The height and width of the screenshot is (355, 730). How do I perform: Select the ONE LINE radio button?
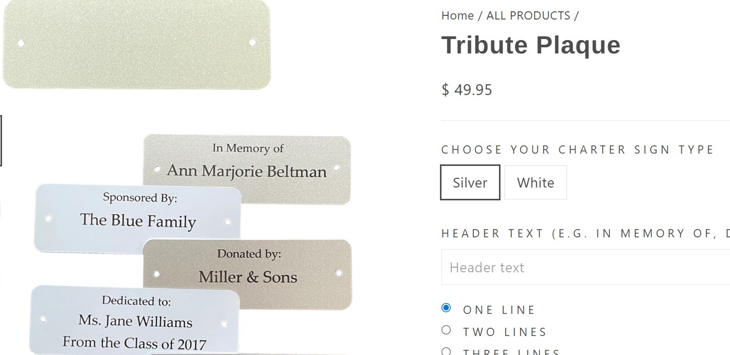pos(446,308)
